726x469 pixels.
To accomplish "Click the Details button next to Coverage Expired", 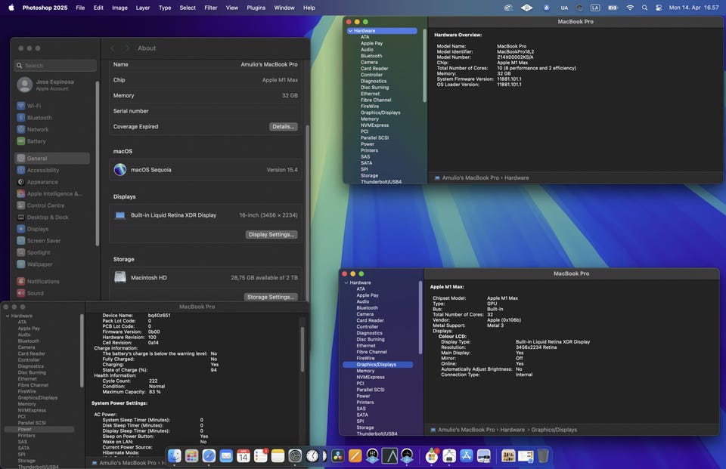I will (283, 127).
